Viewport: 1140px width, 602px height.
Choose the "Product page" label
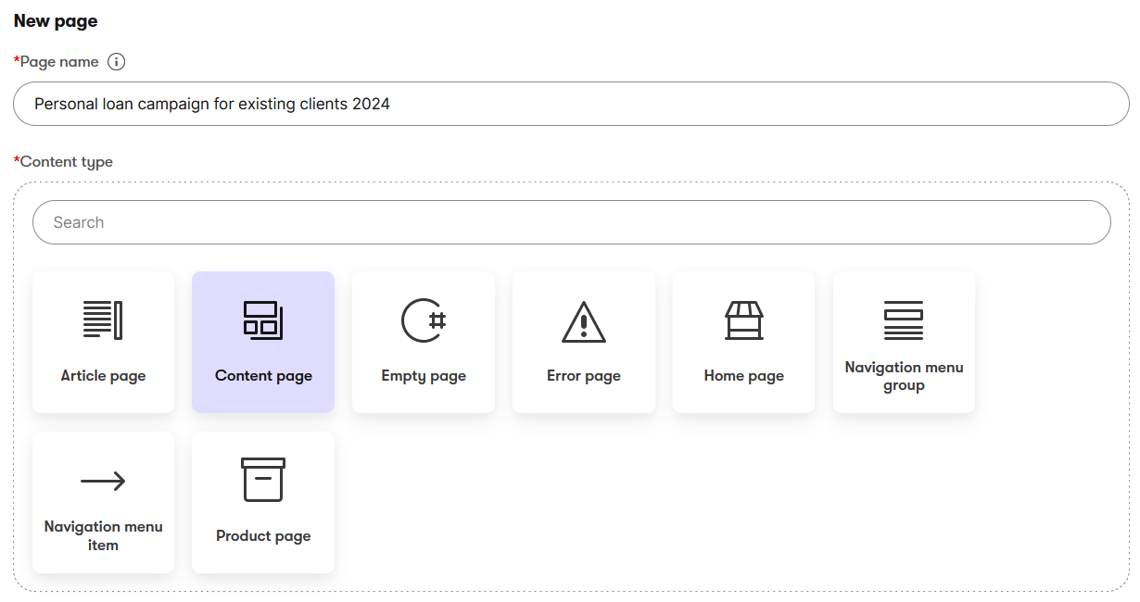(x=263, y=536)
